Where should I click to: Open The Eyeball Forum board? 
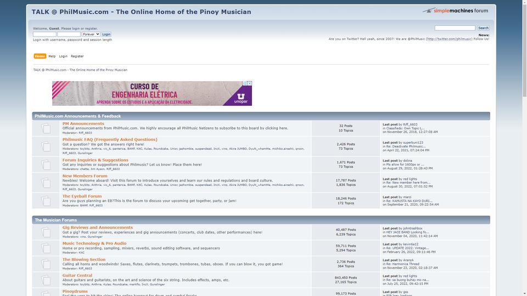tap(82, 196)
